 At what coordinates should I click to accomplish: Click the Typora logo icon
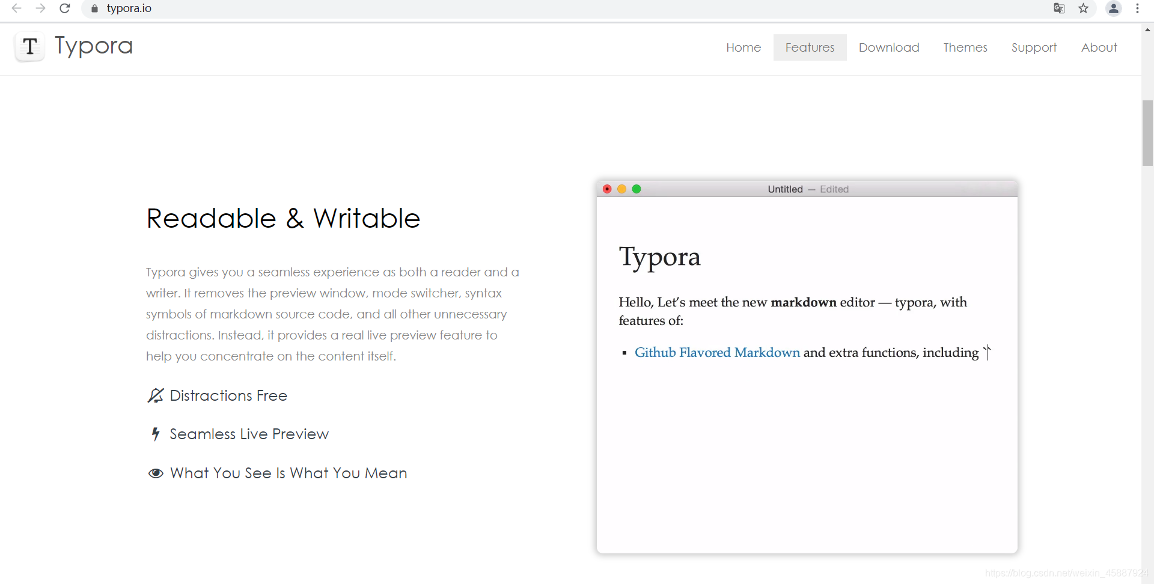tap(29, 47)
